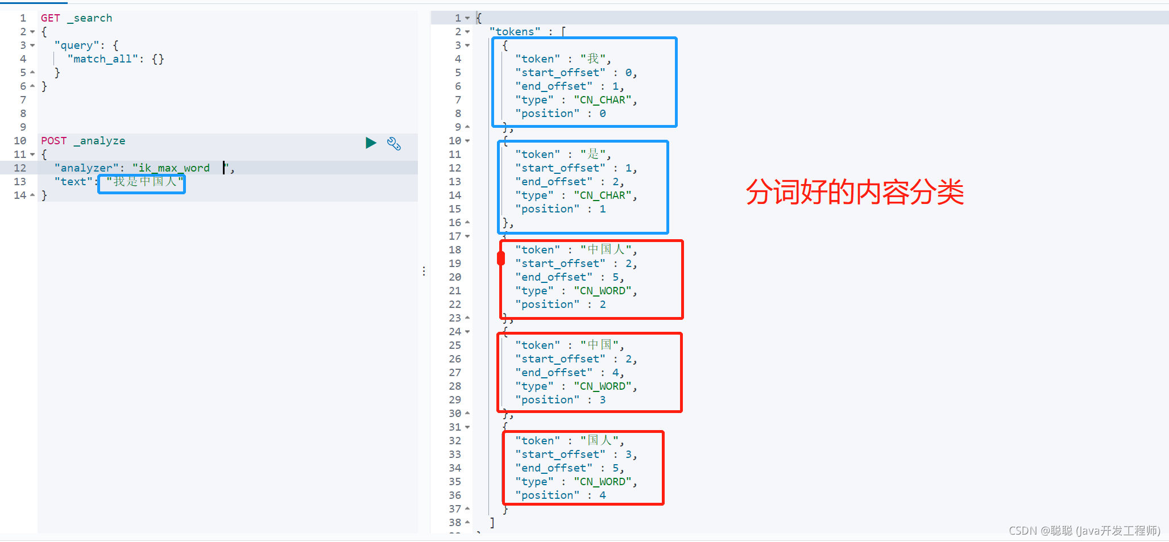Screen dimensions: 1169x542
Task: Toggle fold arrow at response line 30
Action: pyautogui.click(x=467, y=414)
